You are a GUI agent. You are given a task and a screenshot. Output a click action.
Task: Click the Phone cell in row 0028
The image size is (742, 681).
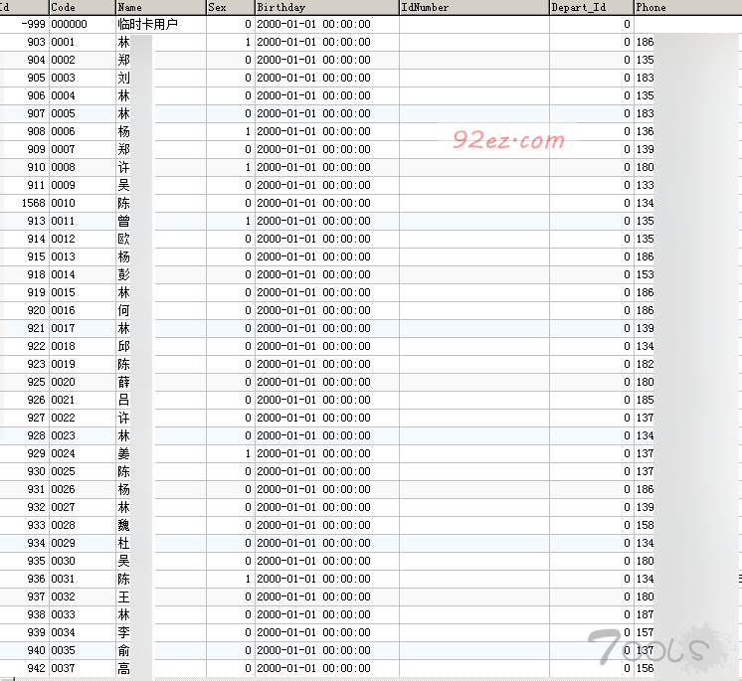688,525
